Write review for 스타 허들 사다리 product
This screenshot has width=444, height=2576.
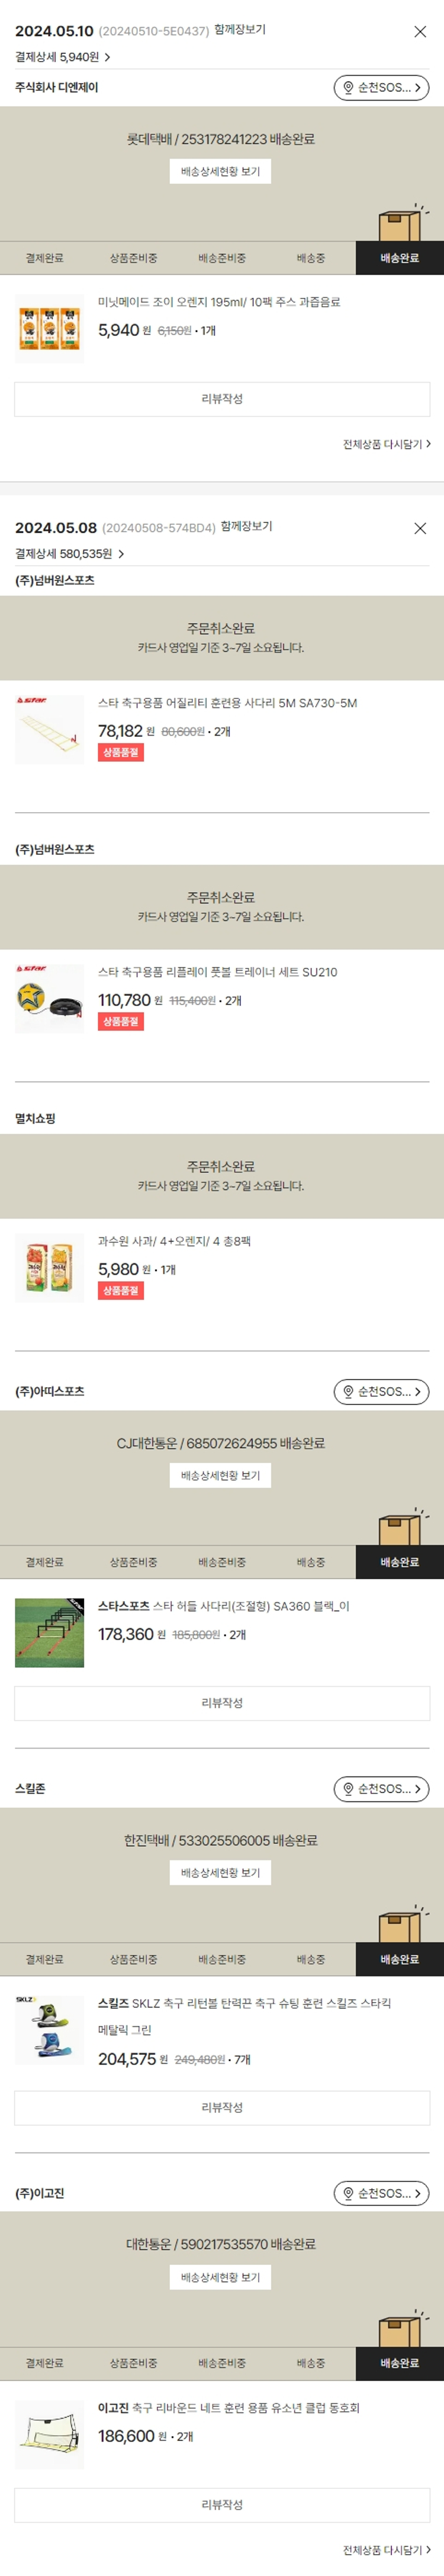point(222,1702)
